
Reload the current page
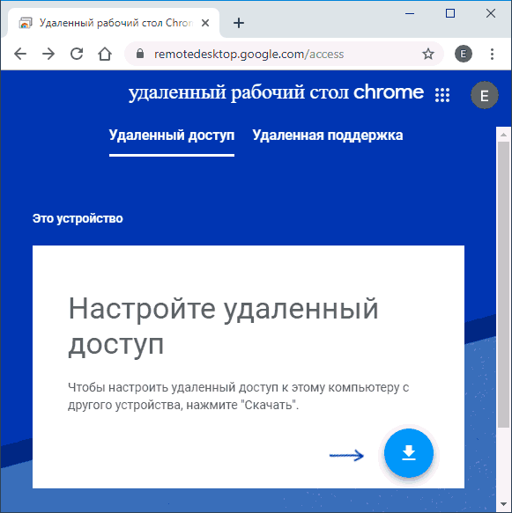[x=77, y=54]
